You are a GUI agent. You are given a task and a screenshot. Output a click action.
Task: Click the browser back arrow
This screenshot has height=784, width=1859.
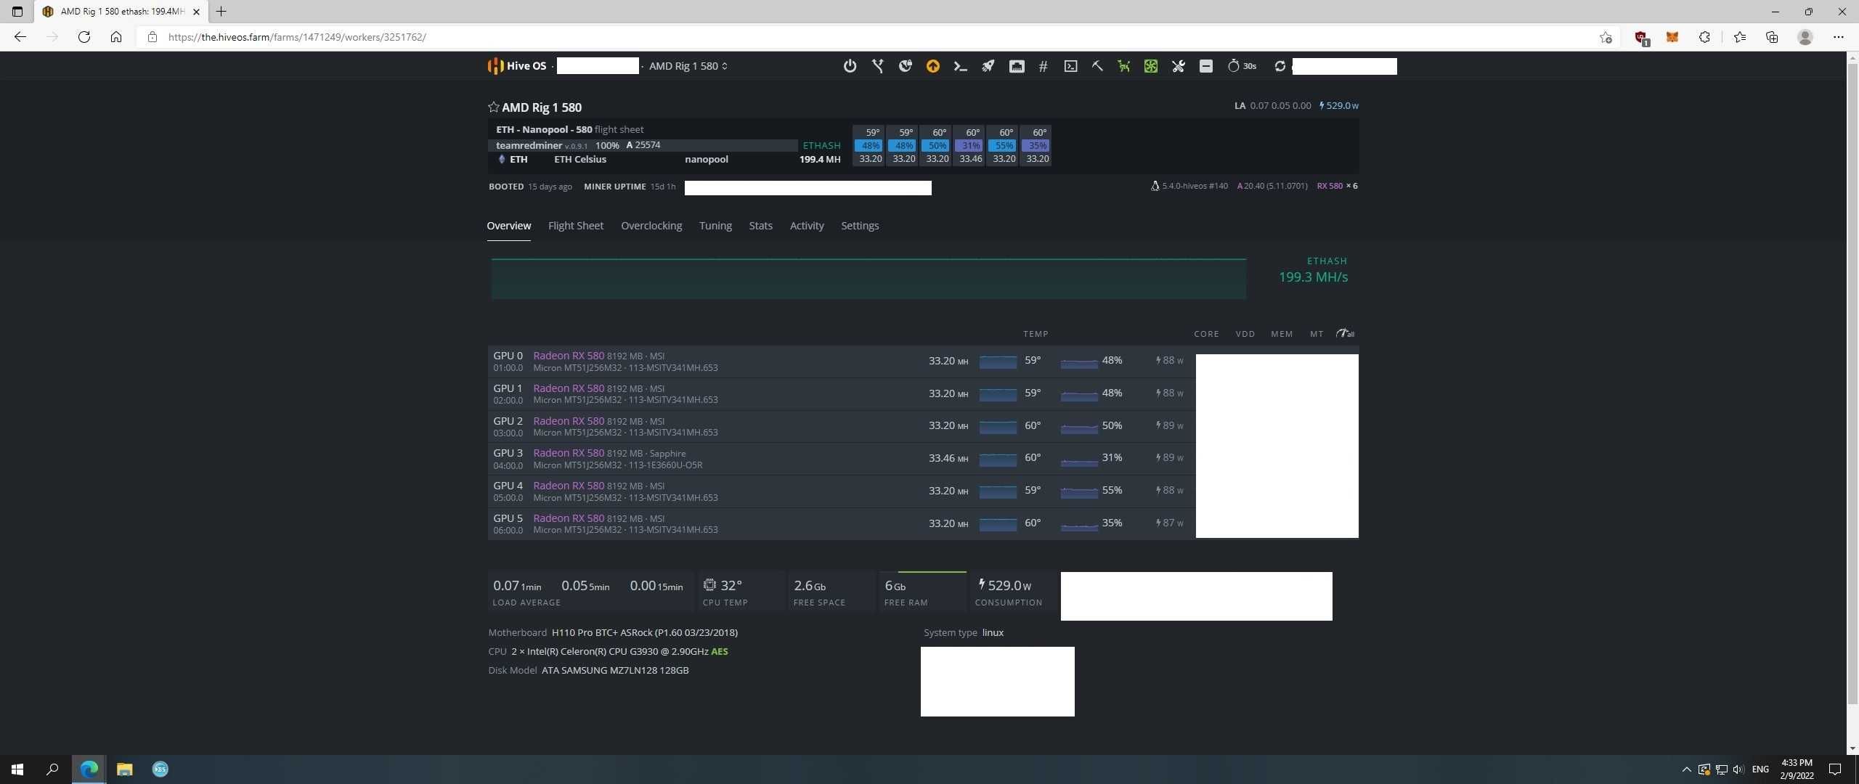point(20,37)
